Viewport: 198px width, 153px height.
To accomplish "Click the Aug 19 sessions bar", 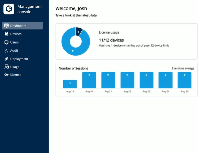I will [70, 84].
